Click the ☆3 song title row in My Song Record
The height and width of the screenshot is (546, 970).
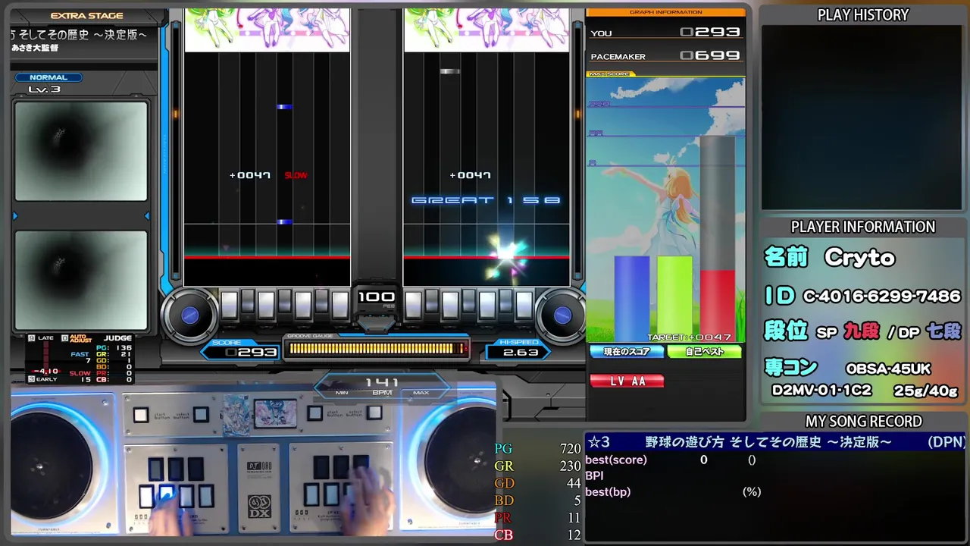coord(777,442)
